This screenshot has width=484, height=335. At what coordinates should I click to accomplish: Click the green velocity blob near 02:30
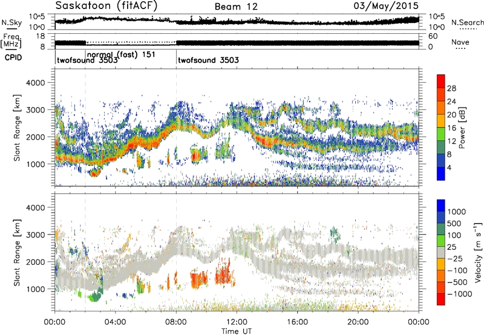tap(96, 296)
